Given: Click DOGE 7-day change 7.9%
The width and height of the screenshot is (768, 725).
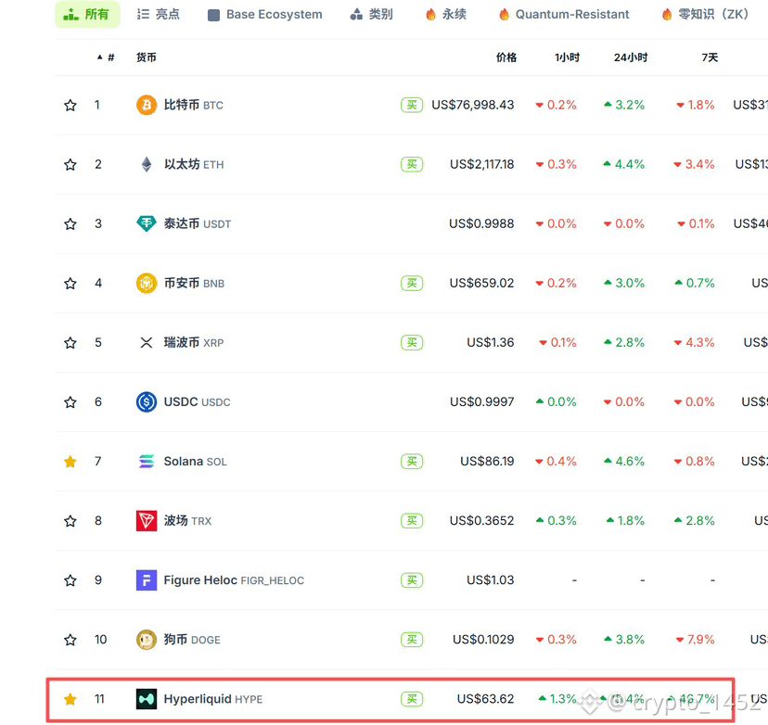Looking at the screenshot, I should 695,640.
